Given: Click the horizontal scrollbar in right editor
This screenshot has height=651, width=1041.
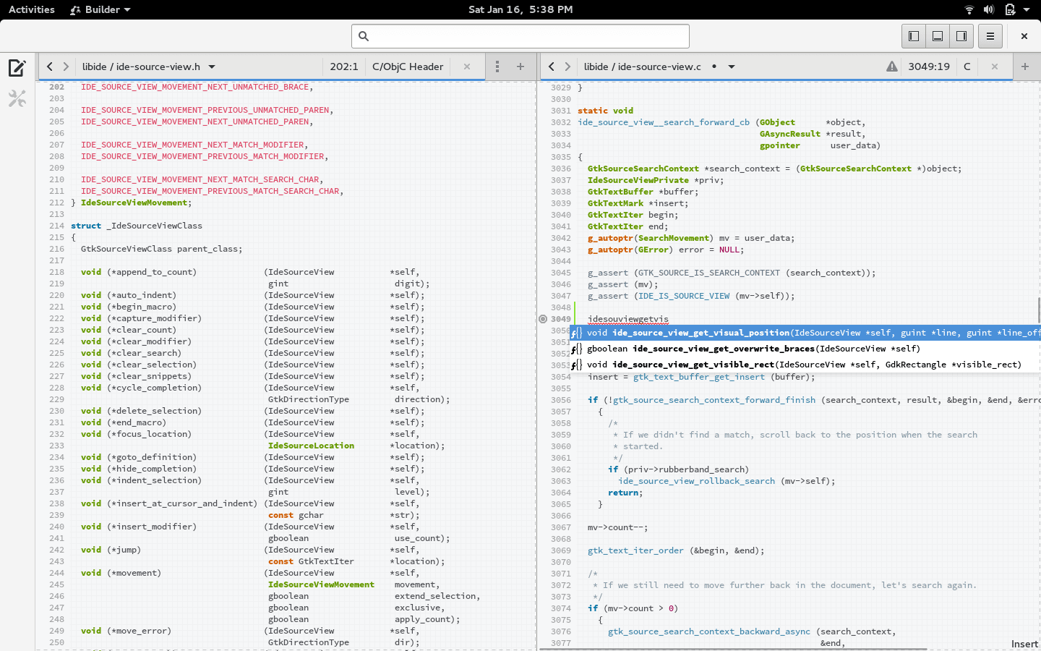Looking at the screenshot, I should (734, 649).
